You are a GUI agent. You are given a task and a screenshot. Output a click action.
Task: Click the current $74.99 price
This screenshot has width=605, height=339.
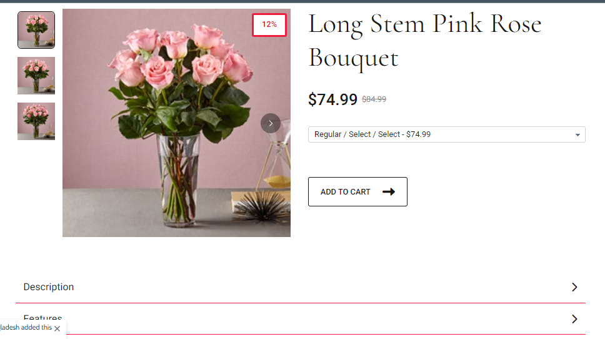[x=332, y=99]
